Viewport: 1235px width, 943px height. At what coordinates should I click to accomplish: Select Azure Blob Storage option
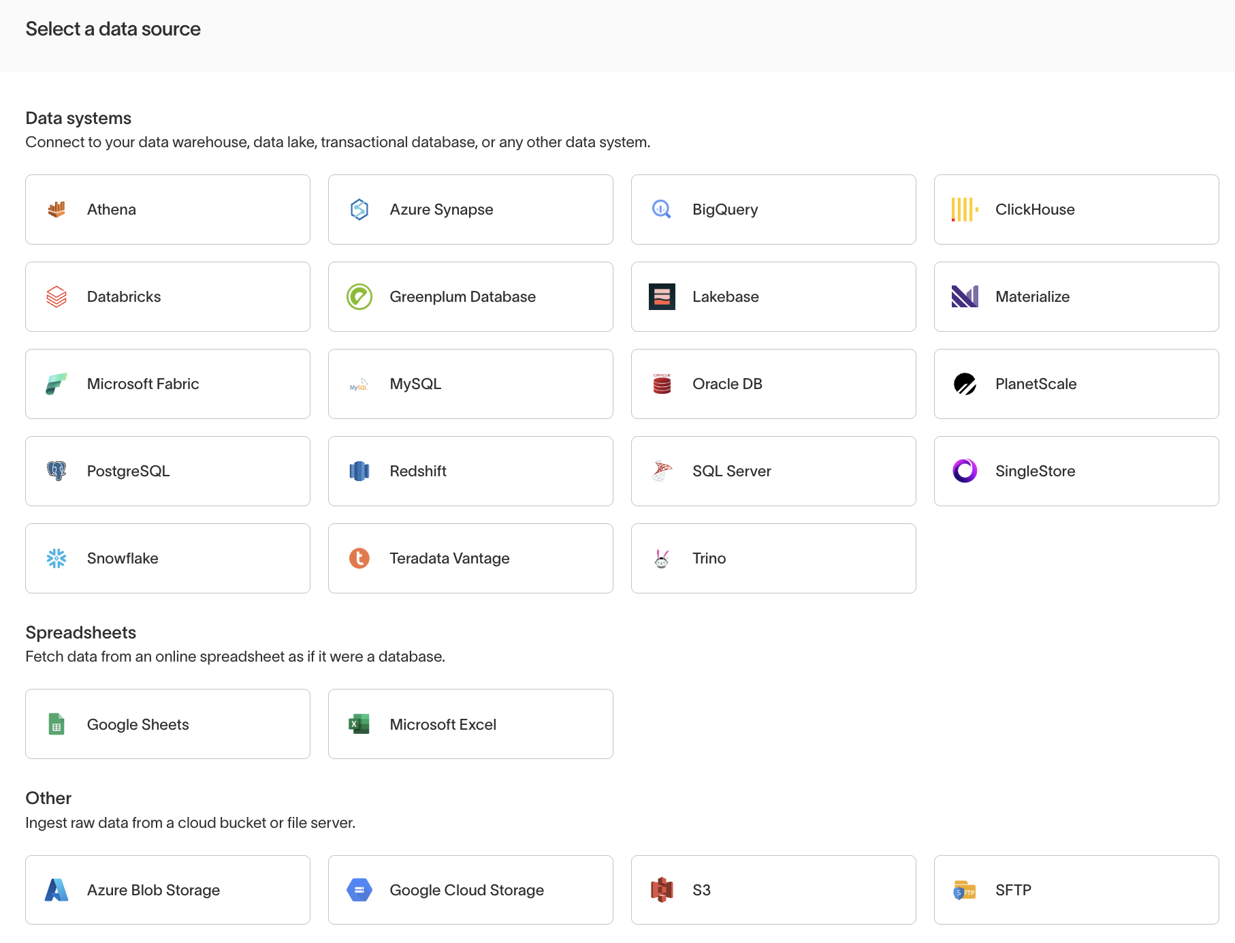point(167,890)
